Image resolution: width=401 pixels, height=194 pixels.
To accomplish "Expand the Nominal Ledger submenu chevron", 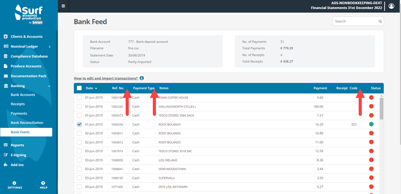I will tap(49, 47).
